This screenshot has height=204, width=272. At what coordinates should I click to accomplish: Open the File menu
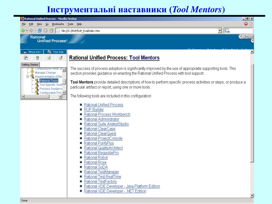click(x=24, y=24)
